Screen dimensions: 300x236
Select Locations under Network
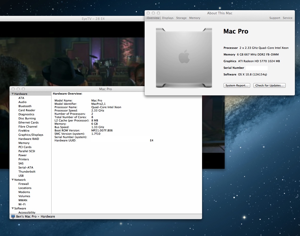pyautogui.click(x=25, y=188)
